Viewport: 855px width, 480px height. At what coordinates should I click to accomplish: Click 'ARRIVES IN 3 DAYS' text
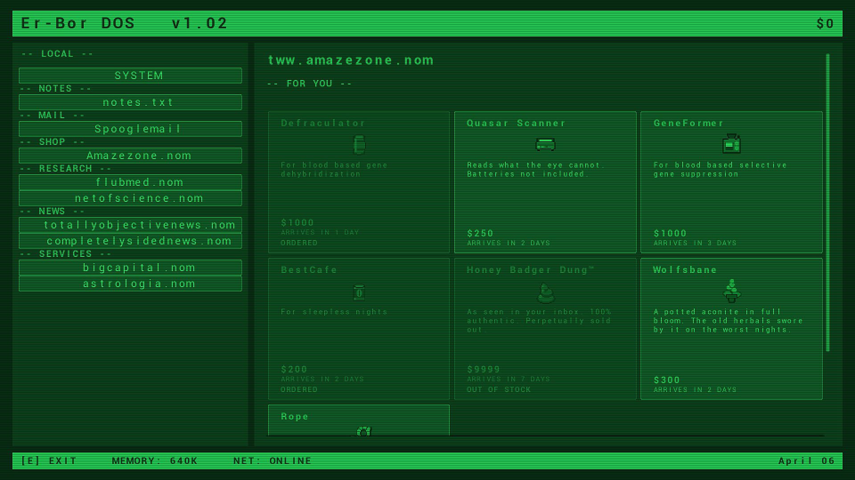[695, 243]
